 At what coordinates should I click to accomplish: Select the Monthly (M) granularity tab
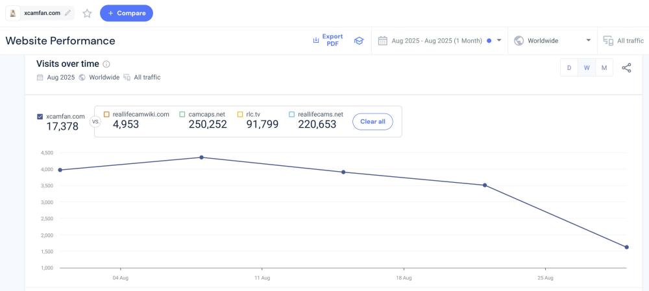(x=604, y=68)
